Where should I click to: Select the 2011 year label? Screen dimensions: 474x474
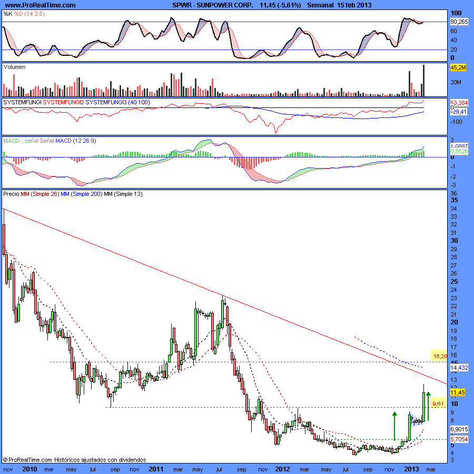[156, 469]
